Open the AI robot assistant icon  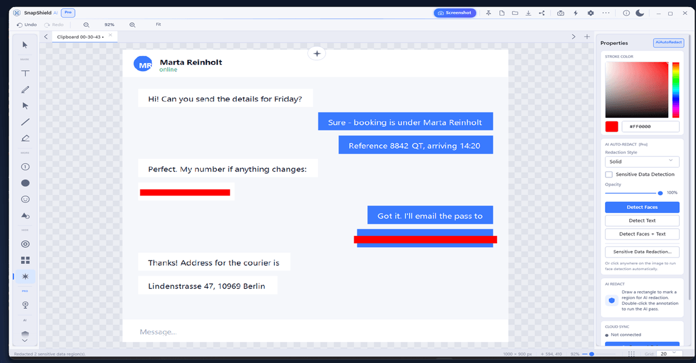[x=561, y=13]
